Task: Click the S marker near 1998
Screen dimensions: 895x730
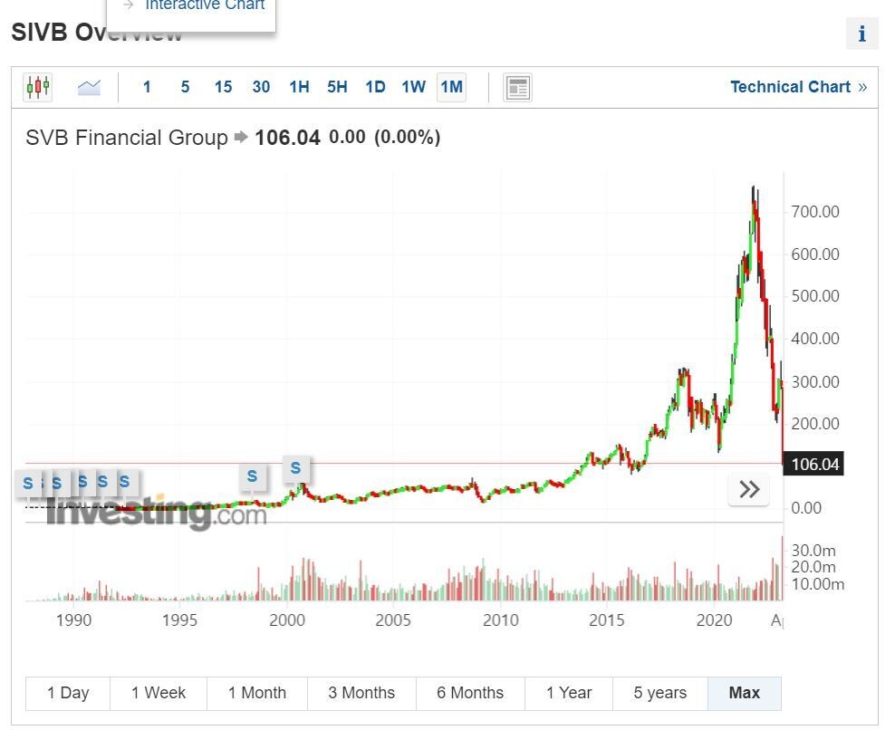Action: point(252,475)
